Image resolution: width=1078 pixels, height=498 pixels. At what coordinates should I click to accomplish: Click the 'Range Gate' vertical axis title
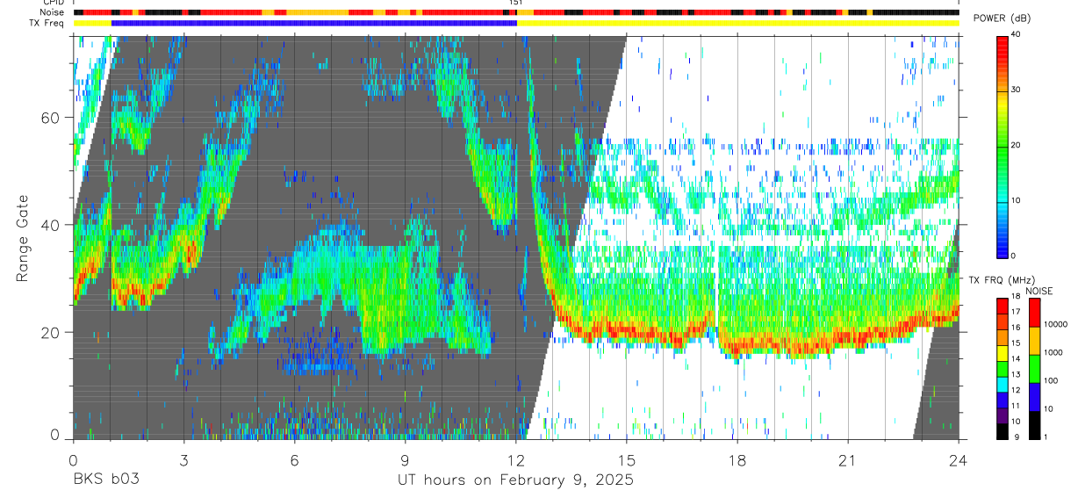[23, 239]
